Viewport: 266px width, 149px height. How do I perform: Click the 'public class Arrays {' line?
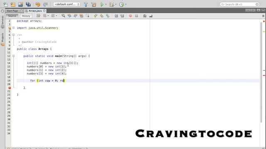(x=34, y=49)
